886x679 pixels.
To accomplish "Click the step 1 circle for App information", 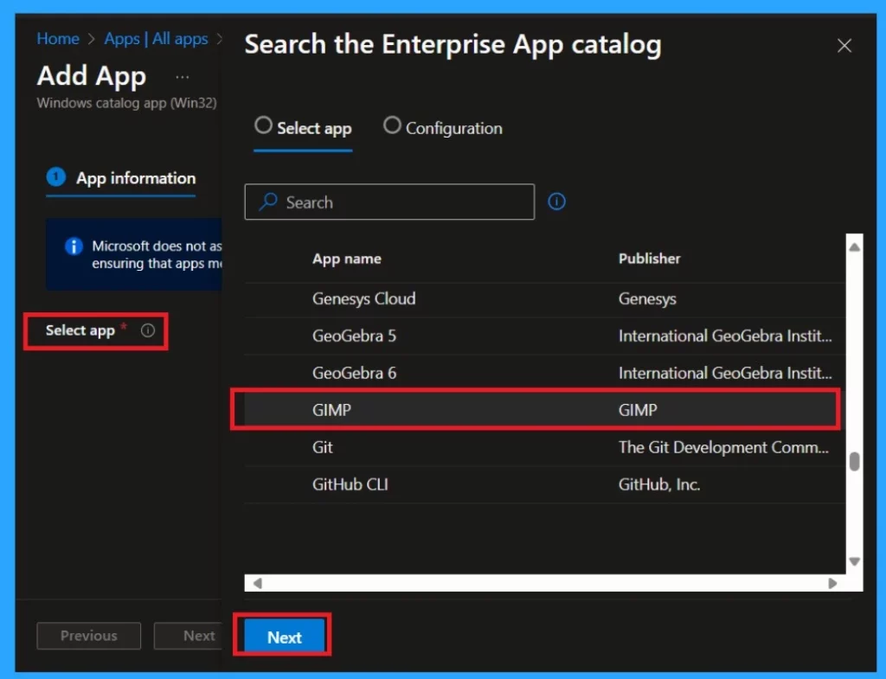I will point(56,176).
